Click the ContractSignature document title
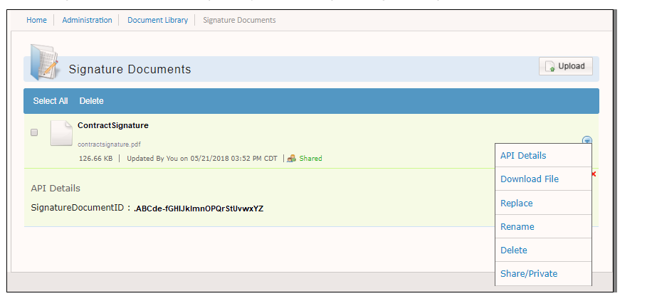652x301 pixels. click(x=113, y=125)
